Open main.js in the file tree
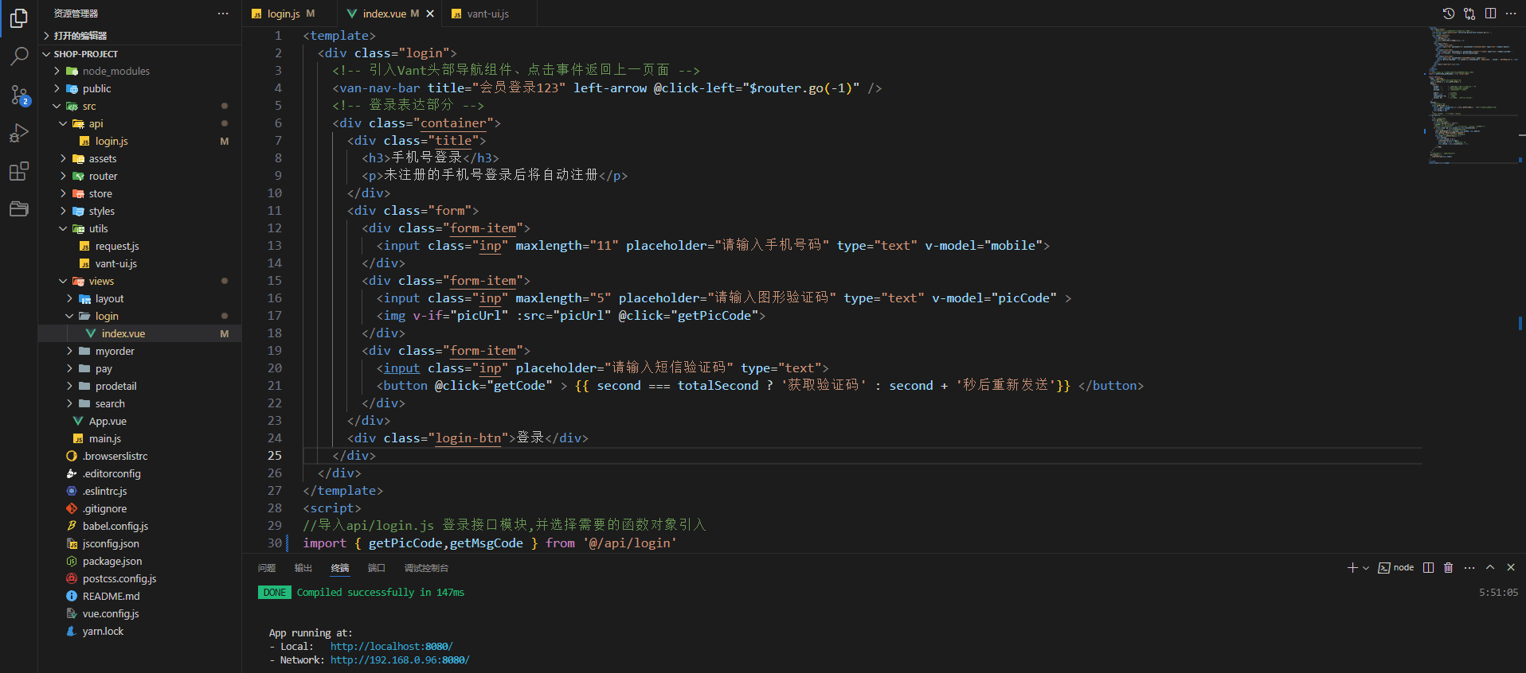 coord(139,438)
